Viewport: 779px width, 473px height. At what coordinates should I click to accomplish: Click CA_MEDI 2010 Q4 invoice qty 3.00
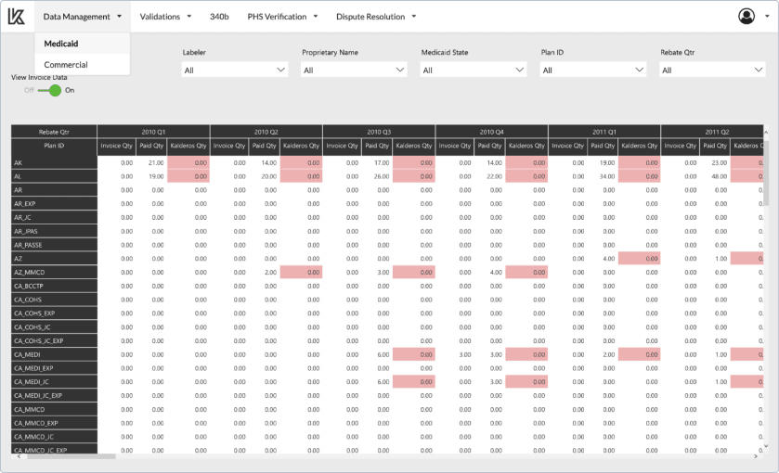click(454, 354)
